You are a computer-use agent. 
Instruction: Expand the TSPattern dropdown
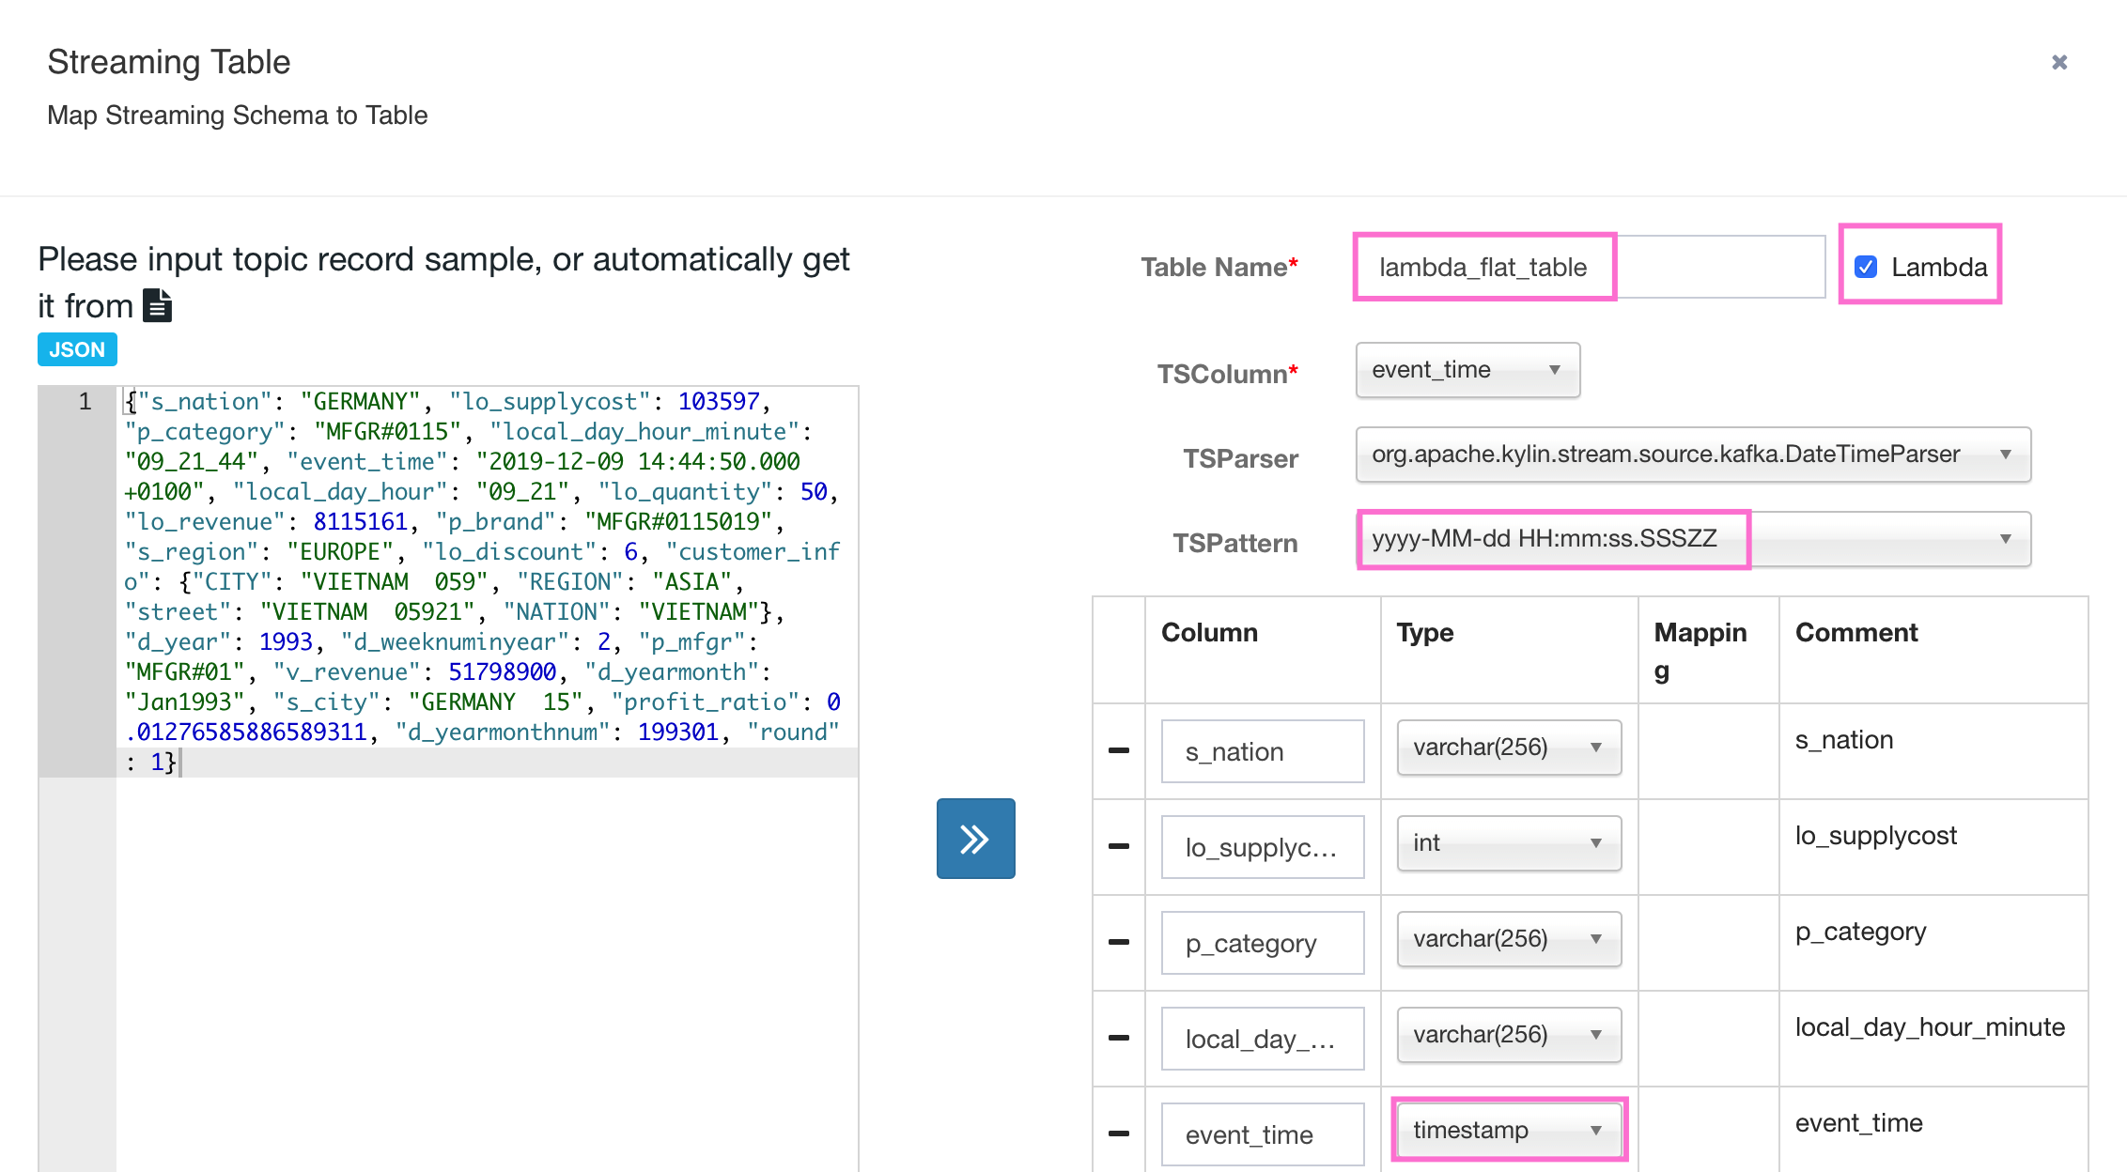(2005, 539)
